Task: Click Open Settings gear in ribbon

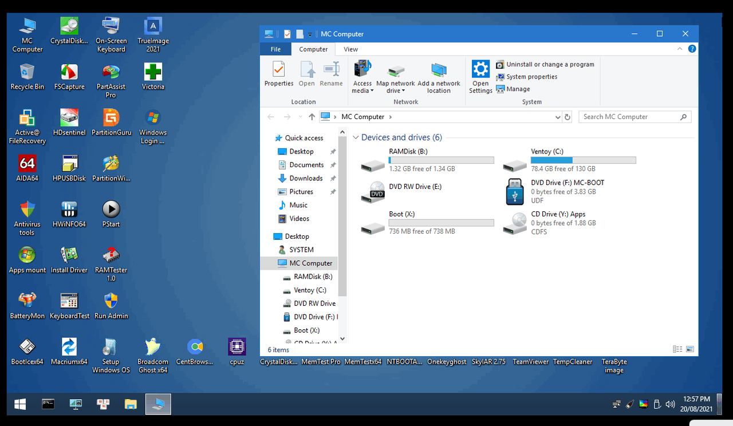Action: tap(480, 77)
